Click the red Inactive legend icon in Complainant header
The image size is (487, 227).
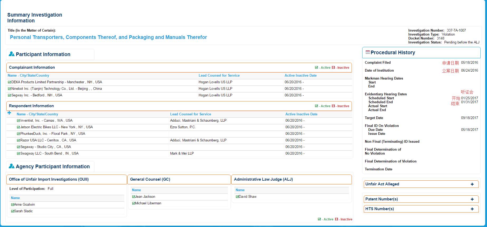click(333, 67)
